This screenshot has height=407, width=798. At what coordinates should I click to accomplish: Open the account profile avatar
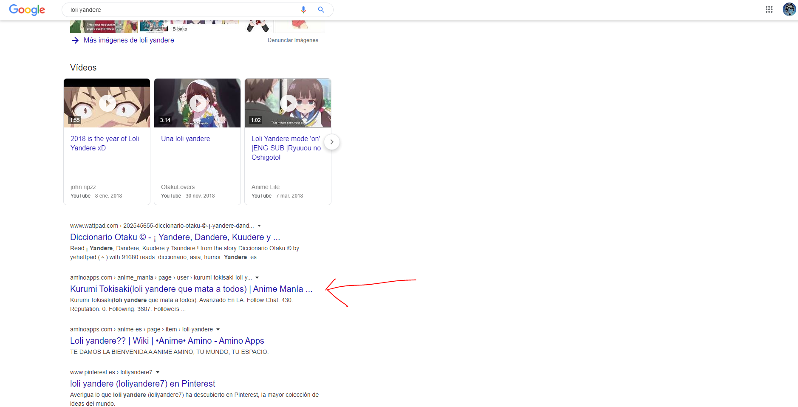pyautogui.click(x=789, y=9)
